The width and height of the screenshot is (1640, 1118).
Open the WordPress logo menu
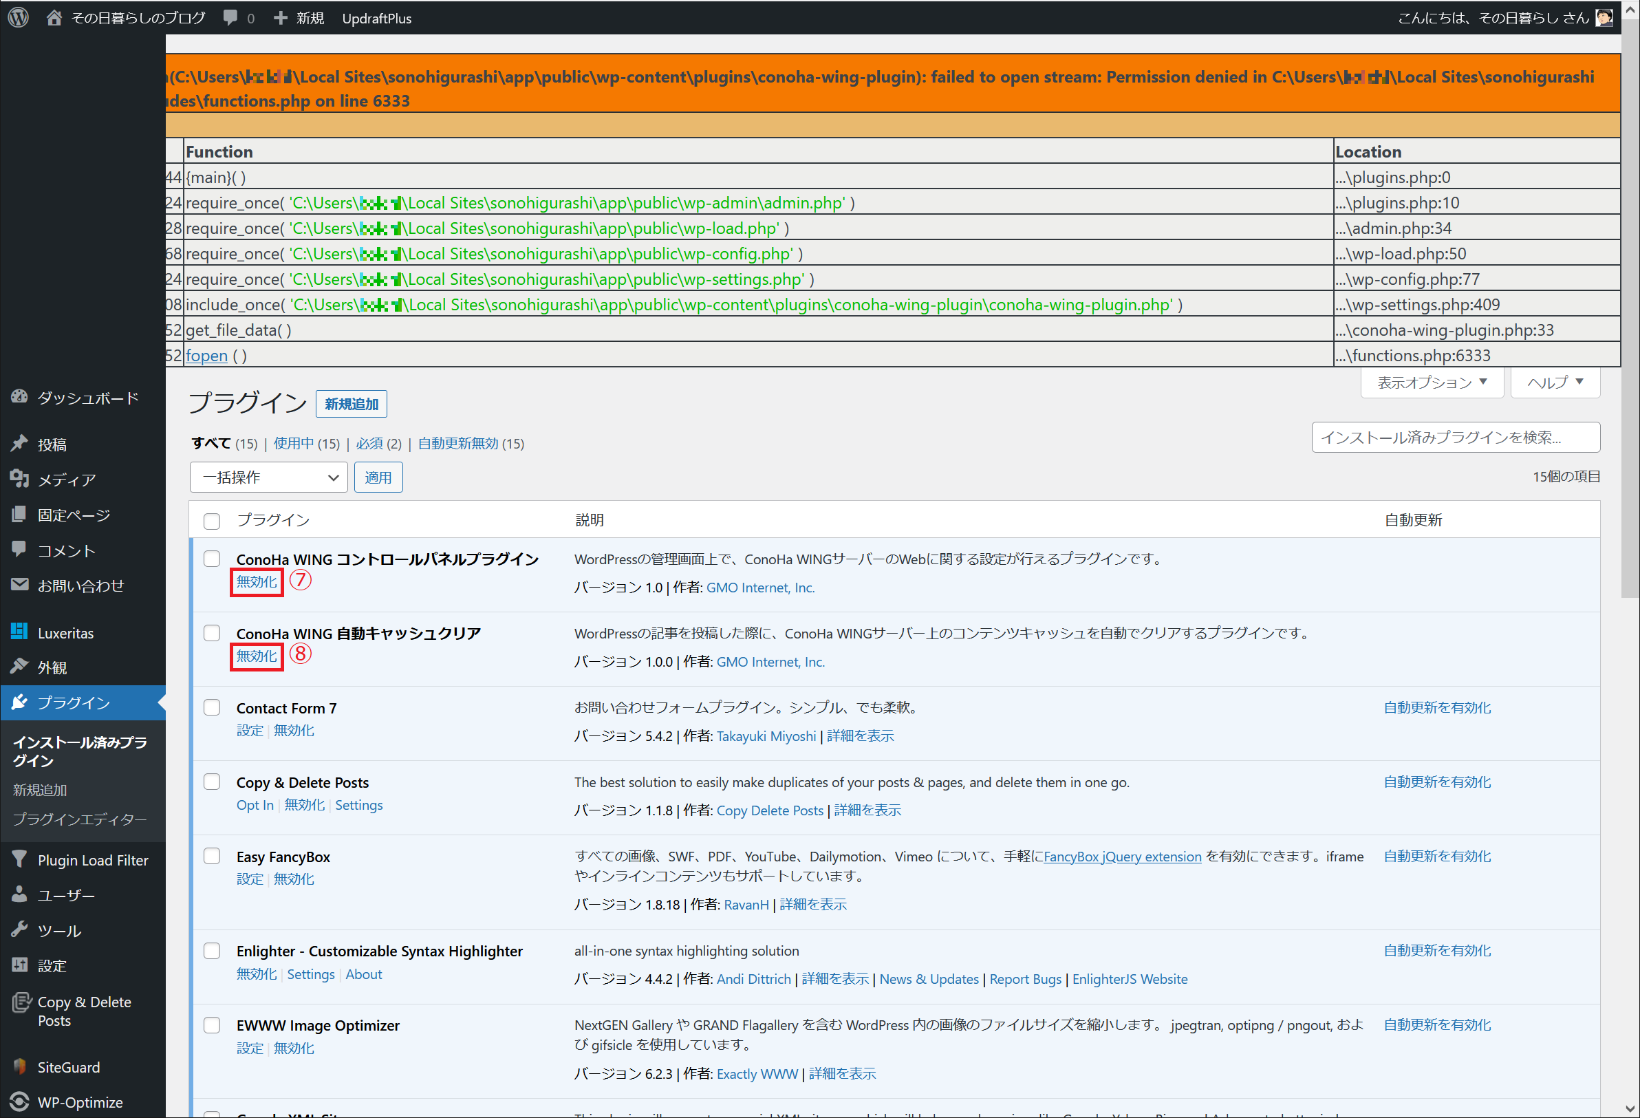pyautogui.click(x=19, y=18)
